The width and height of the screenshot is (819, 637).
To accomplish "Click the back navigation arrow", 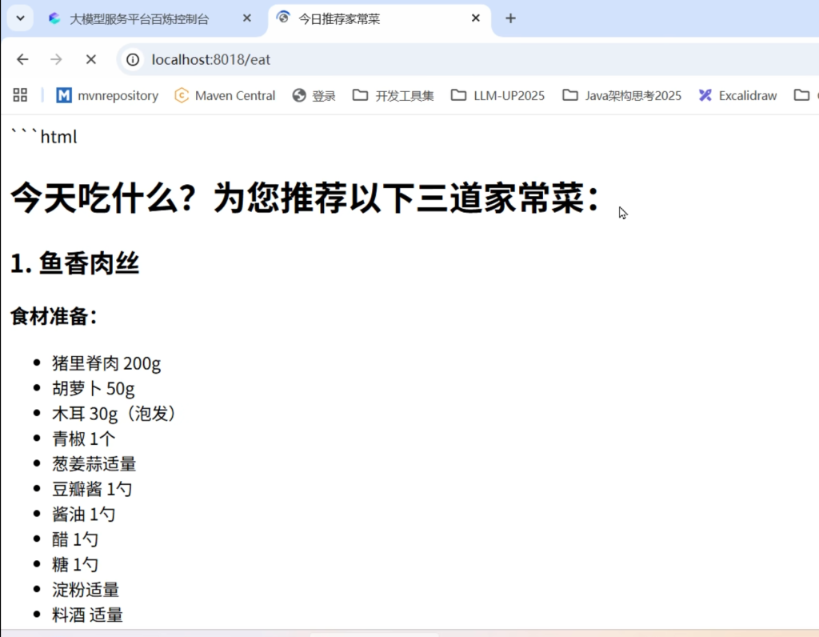I will 22,59.
